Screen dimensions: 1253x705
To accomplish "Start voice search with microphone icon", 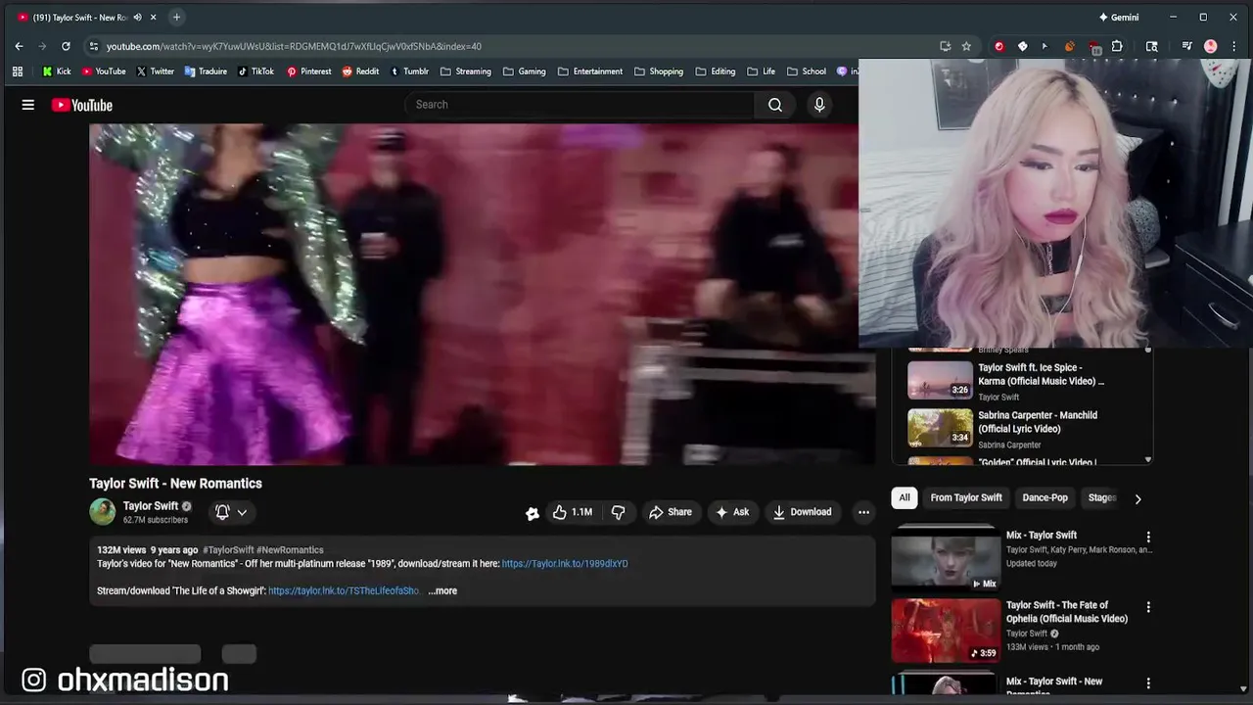I will click(x=819, y=105).
